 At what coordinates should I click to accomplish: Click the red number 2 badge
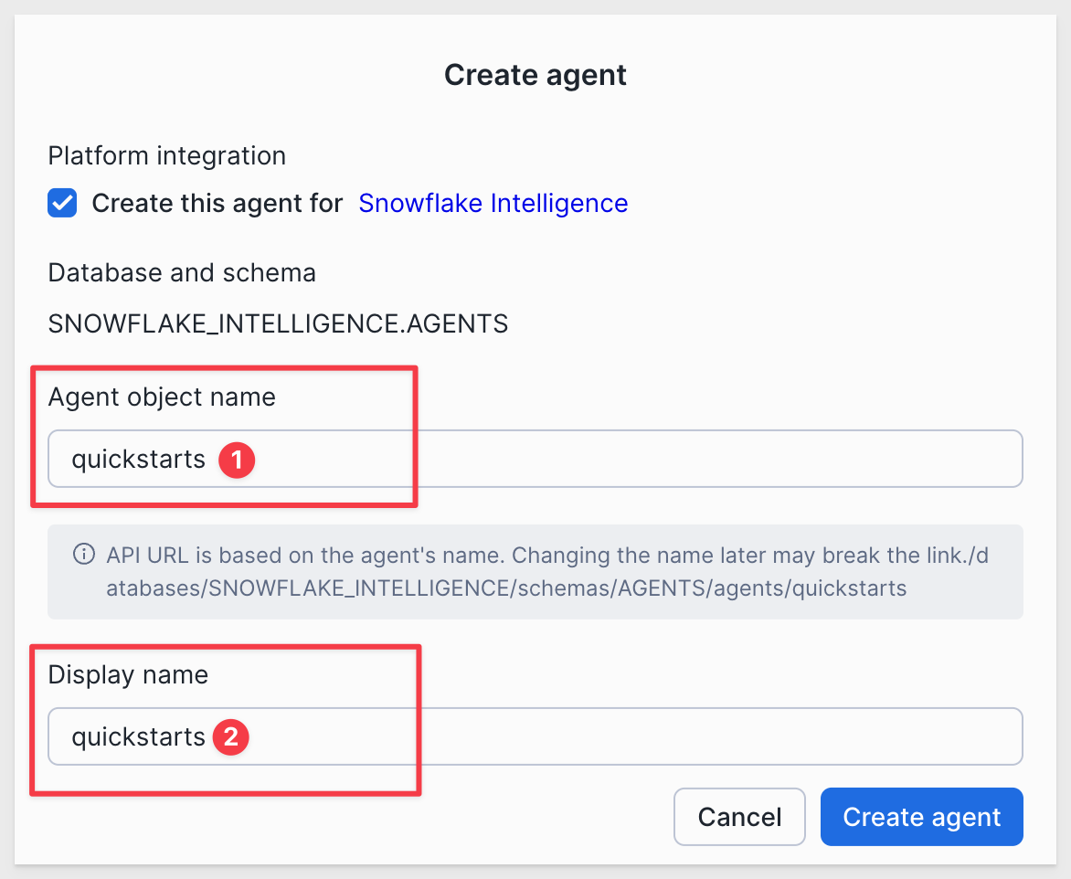230,737
